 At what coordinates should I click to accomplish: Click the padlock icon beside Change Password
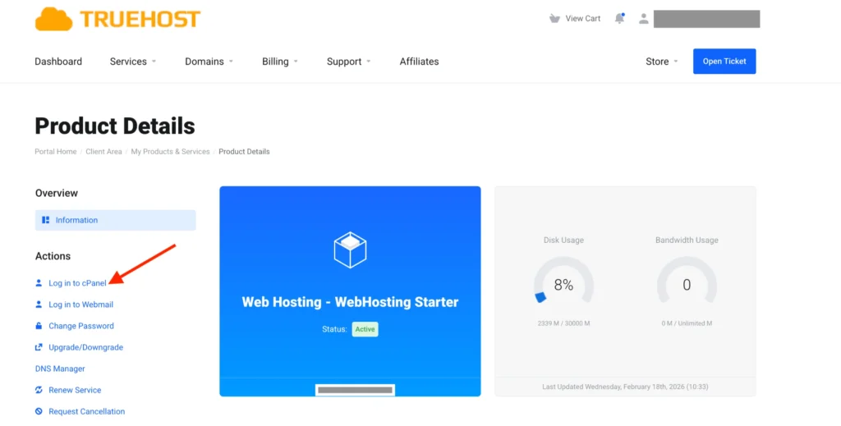point(39,326)
